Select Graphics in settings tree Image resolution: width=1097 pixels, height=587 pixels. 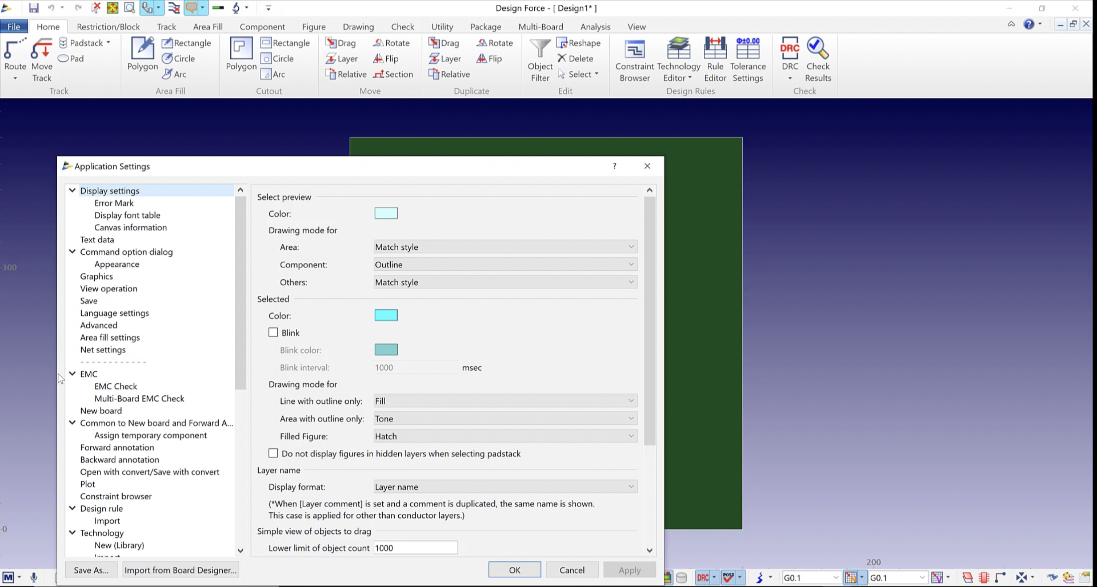tap(96, 276)
